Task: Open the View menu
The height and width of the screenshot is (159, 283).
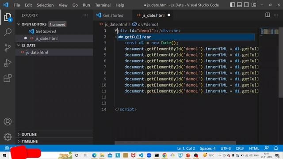Action: pyautogui.click(x=63, y=5)
